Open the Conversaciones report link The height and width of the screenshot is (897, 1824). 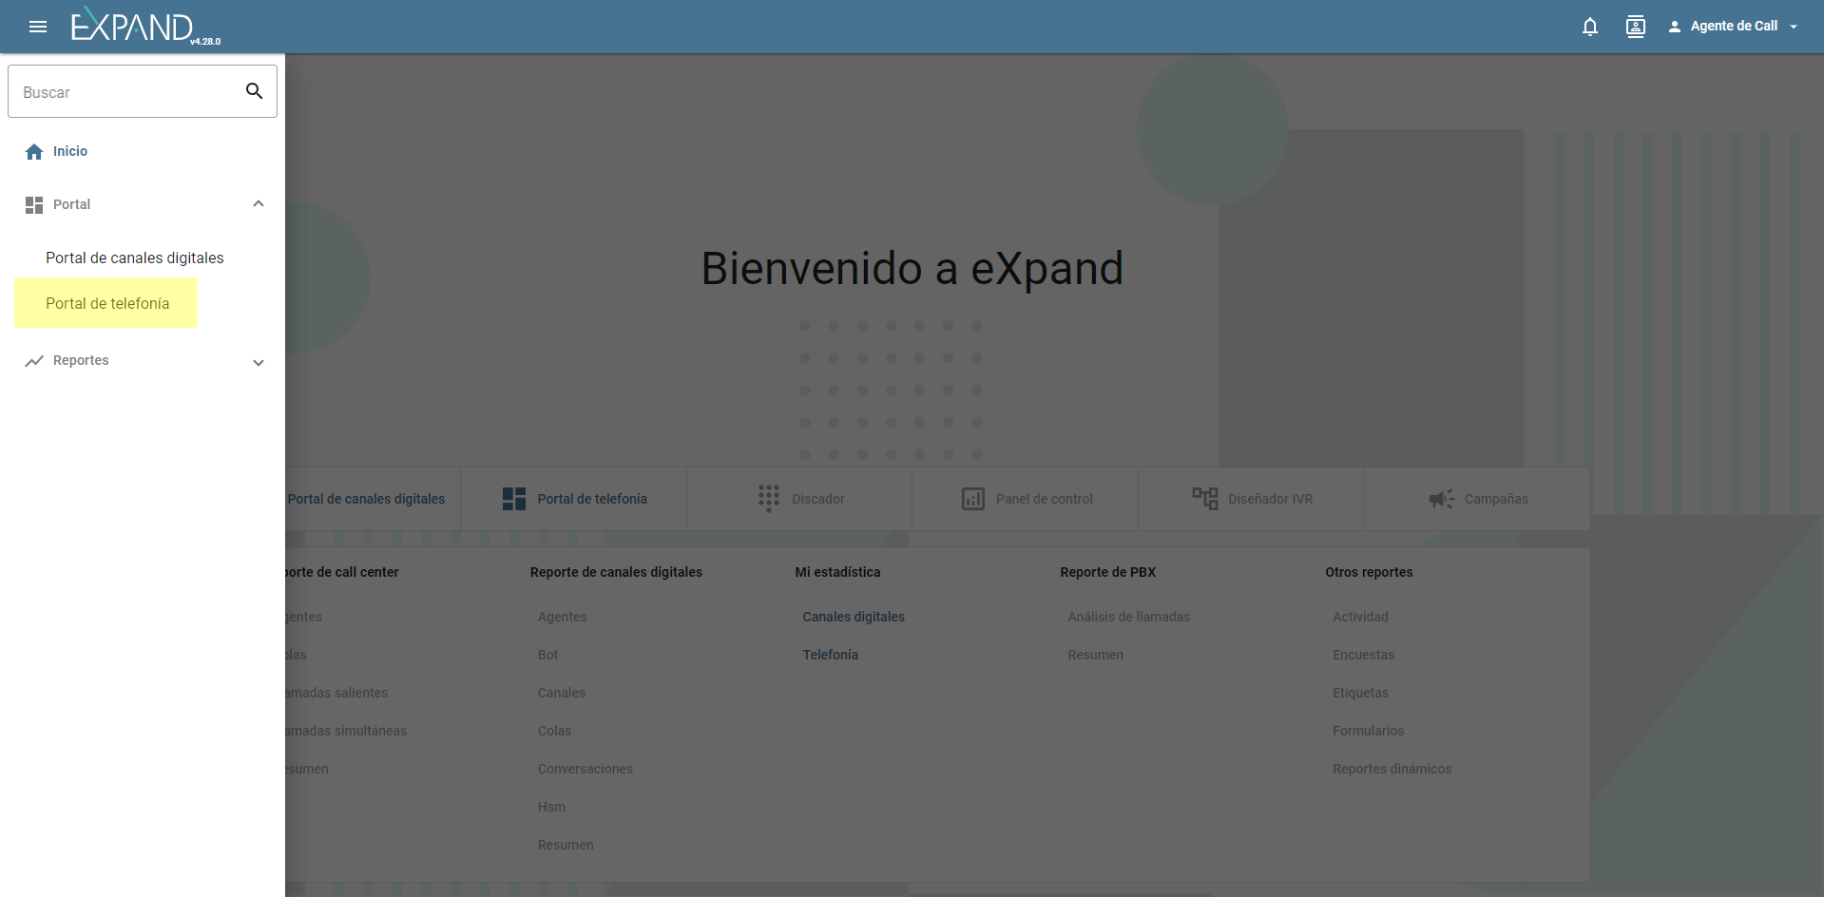pos(586,769)
